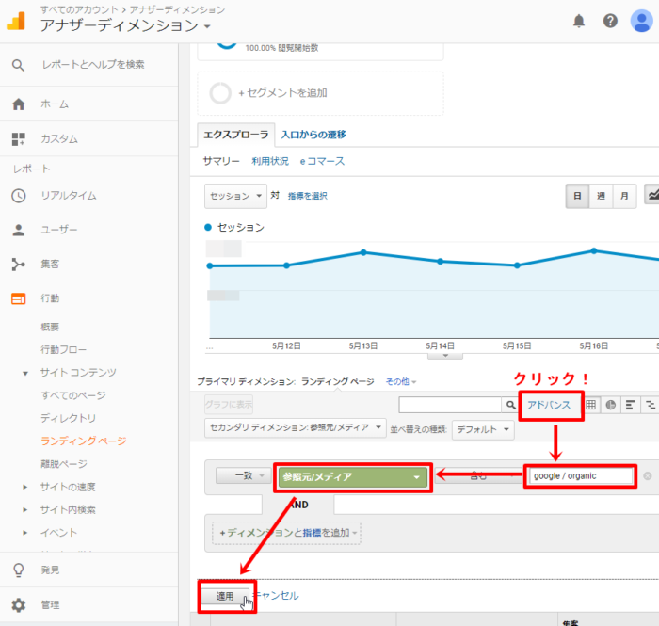The width and height of the screenshot is (659, 626).
Task: Click the google / organic filter text field
Action: [x=581, y=476]
